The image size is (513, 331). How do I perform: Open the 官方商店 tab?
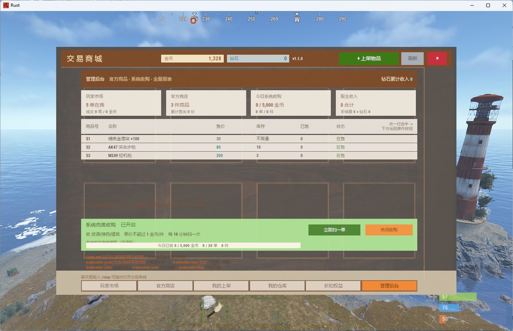tap(165, 286)
